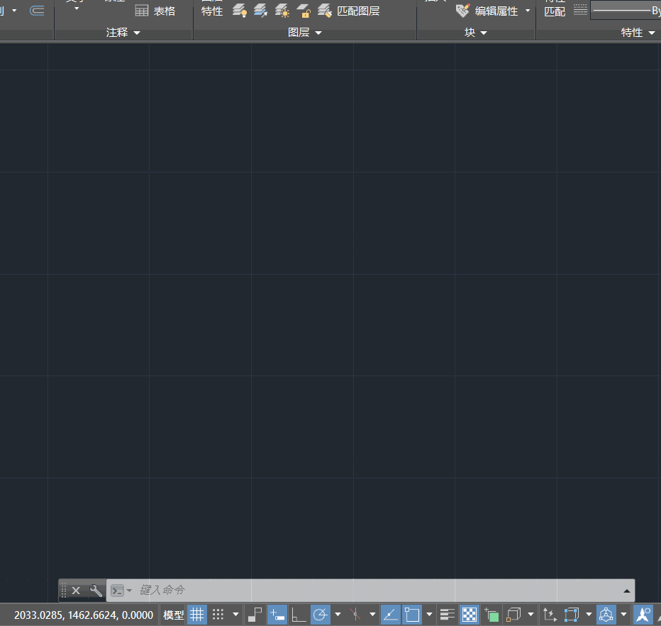Toggle object snap tracking icon
661x626 pixels.
pos(390,615)
